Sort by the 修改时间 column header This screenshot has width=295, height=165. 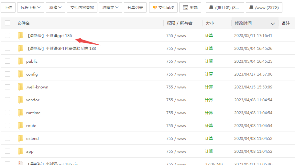(243, 23)
